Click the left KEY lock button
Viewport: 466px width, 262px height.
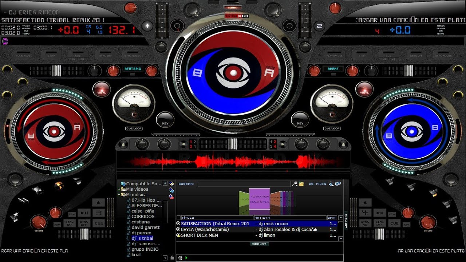[165, 120]
